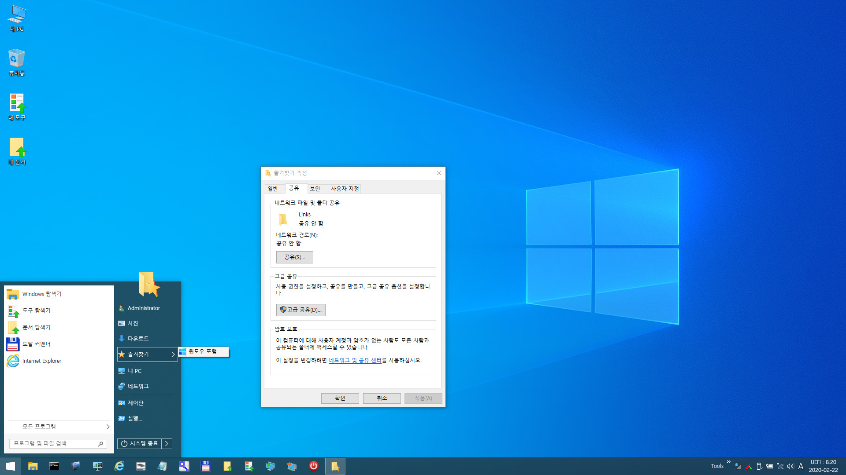Open the checklist green-arrow taskbar icon

(x=249, y=466)
